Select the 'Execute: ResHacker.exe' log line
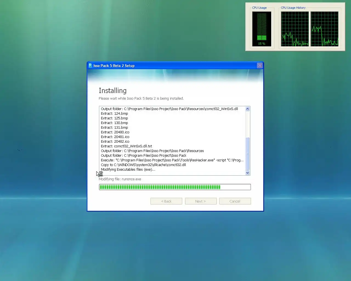Viewport: 351px width, 281px height. [172, 160]
